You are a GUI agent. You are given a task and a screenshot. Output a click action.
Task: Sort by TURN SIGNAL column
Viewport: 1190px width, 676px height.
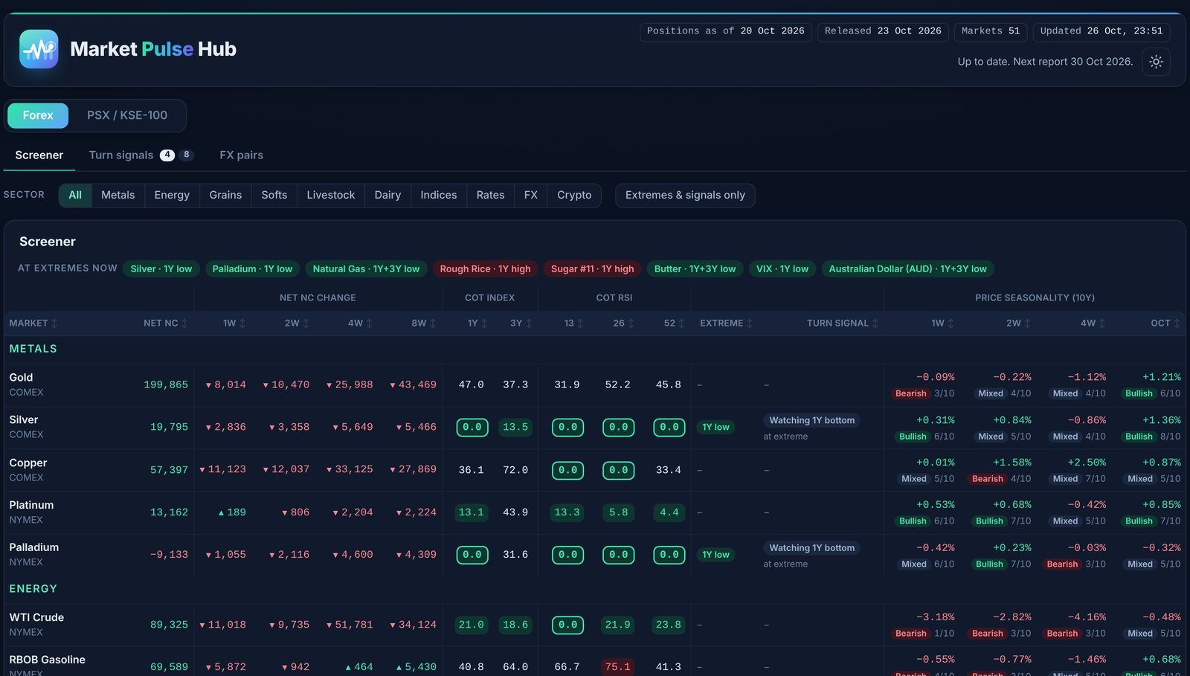click(x=843, y=323)
